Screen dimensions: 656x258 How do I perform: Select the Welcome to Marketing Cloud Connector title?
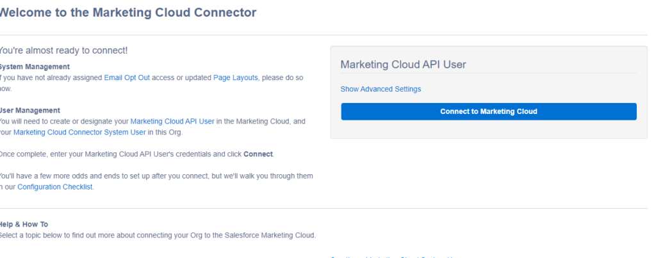coord(127,12)
